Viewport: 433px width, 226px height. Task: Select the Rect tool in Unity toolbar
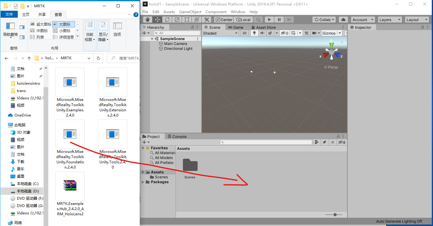pyautogui.click(x=187, y=20)
